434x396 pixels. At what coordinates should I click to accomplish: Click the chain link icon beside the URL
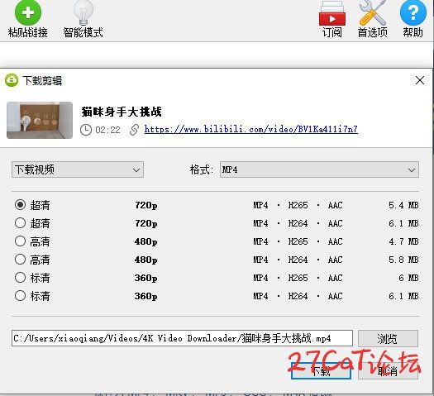(134, 130)
